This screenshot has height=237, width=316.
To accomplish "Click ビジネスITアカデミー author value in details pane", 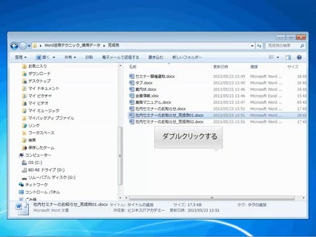I will click(x=146, y=210).
